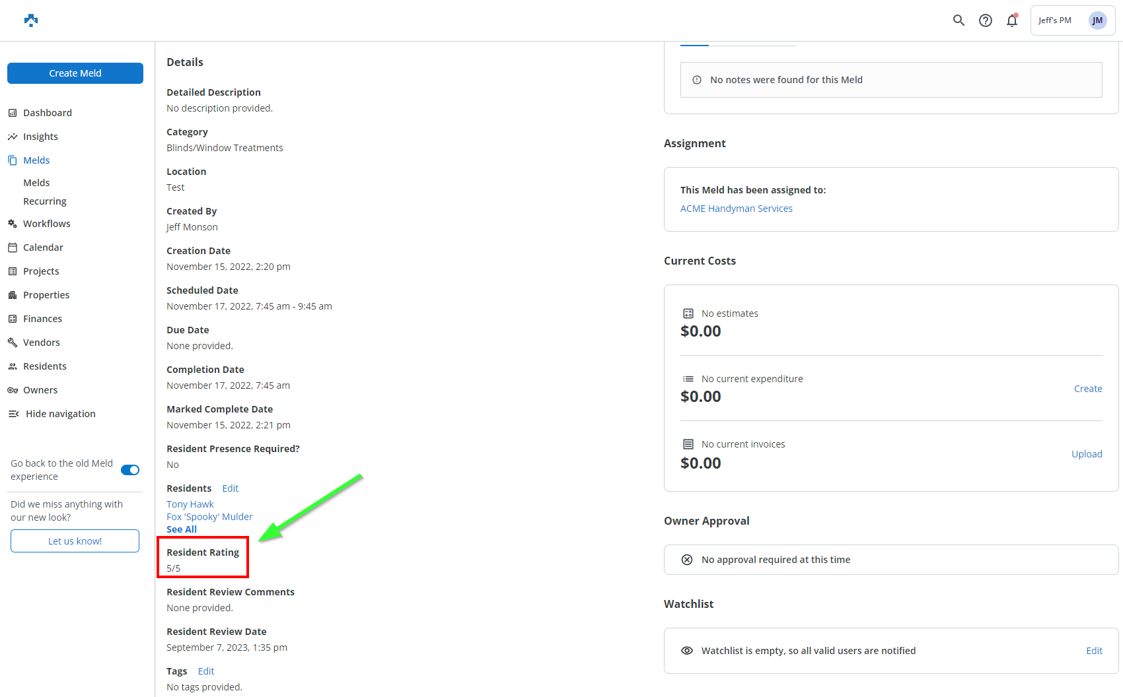Screen dimensions: 1123x697
Task: Expand residents list with See All
Action: tap(182, 529)
